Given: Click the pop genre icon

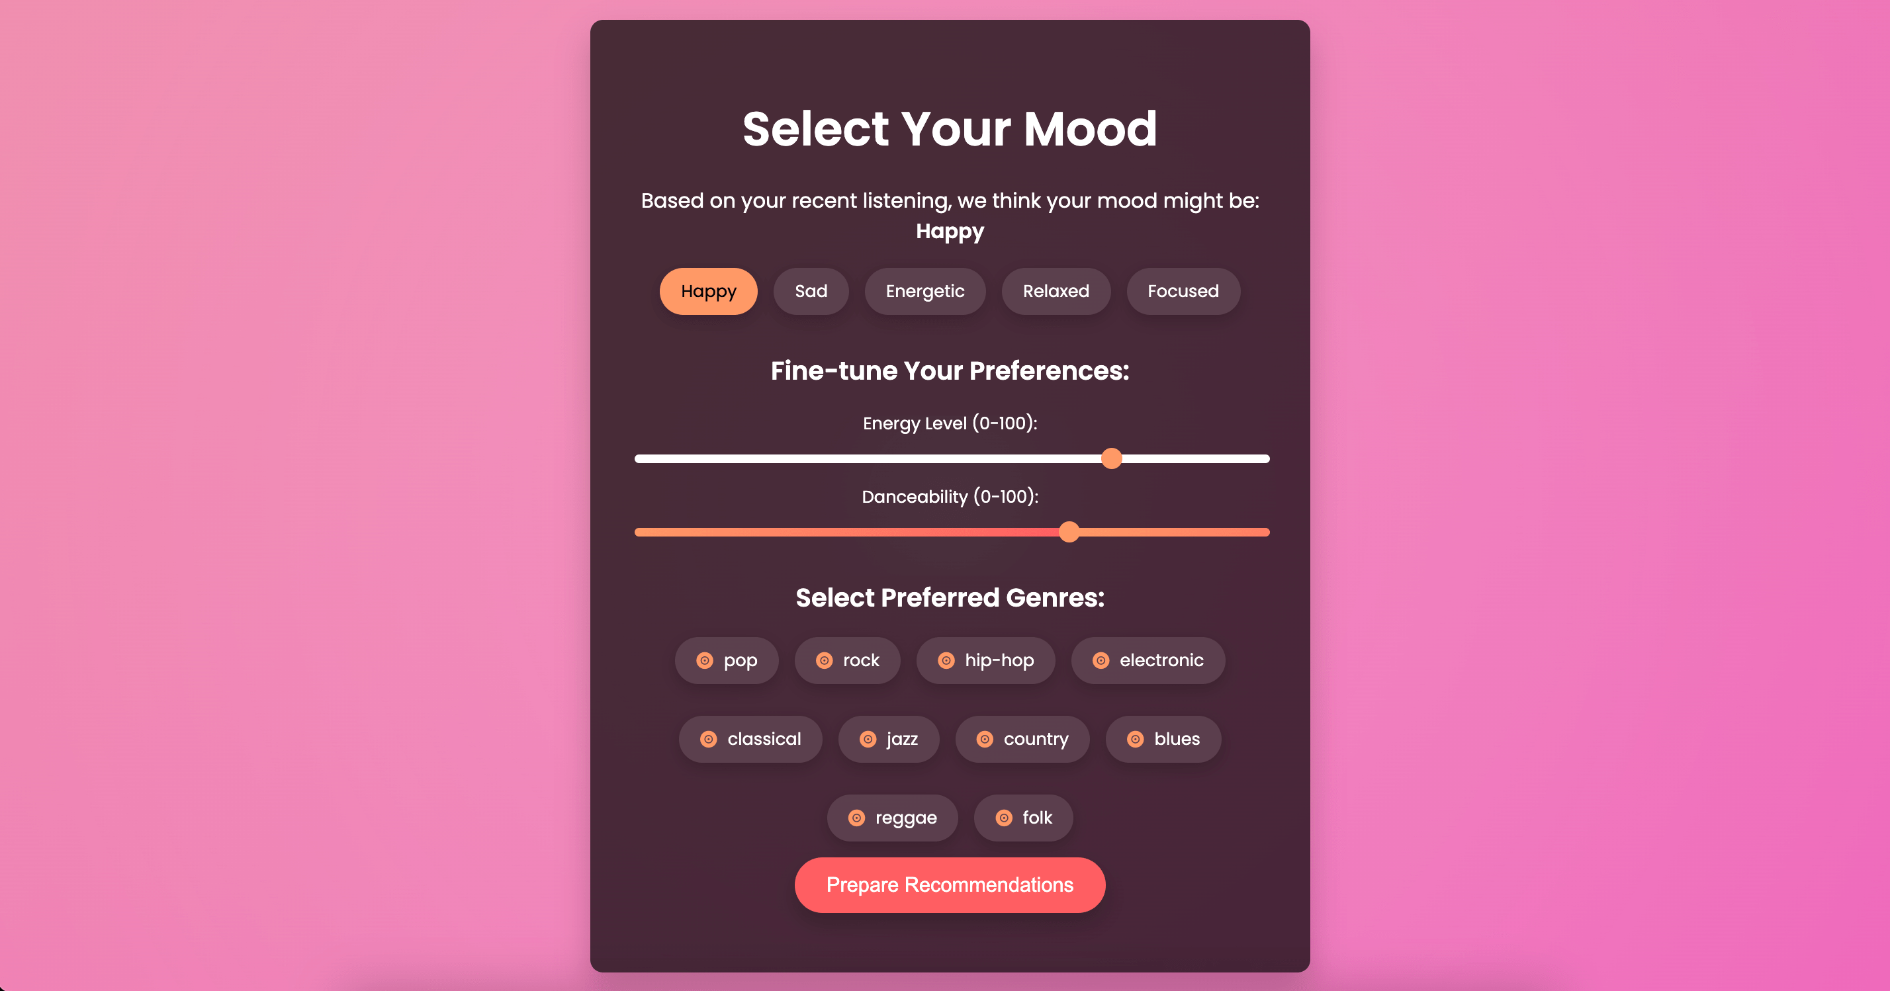Looking at the screenshot, I should (703, 660).
